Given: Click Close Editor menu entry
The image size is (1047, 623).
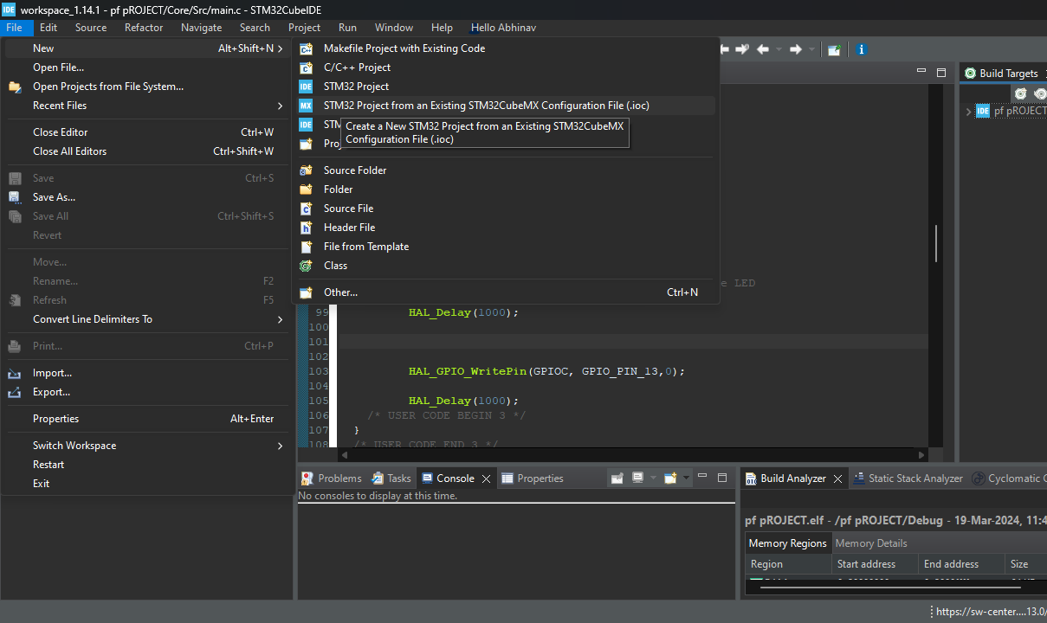Looking at the screenshot, I should [x=147, y=132].
